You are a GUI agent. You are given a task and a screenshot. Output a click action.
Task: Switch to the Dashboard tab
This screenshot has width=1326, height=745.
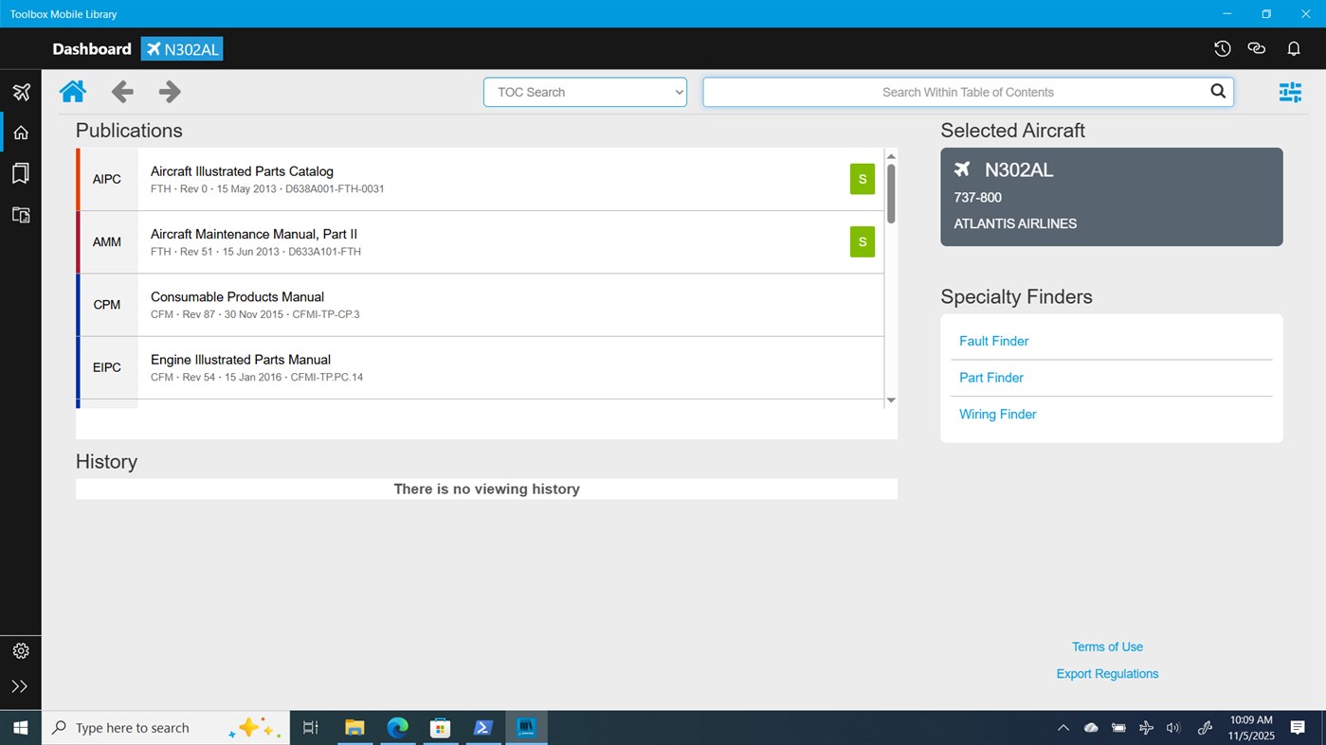(91, 48)
